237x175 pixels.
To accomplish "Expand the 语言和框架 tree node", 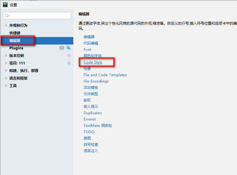I will click(x=6, y=78).
